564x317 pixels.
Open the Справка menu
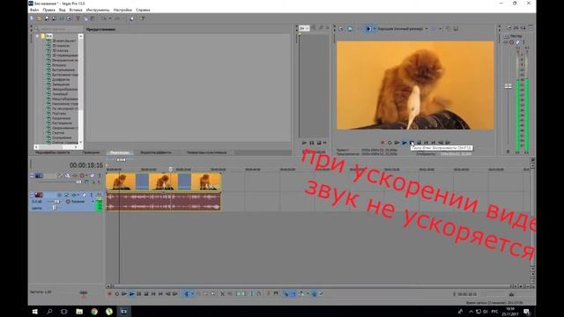pos(143,10)
